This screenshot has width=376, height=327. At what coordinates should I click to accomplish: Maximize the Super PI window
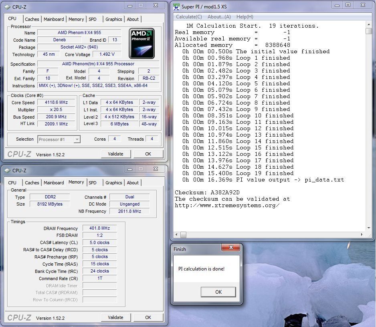(348, 5)
